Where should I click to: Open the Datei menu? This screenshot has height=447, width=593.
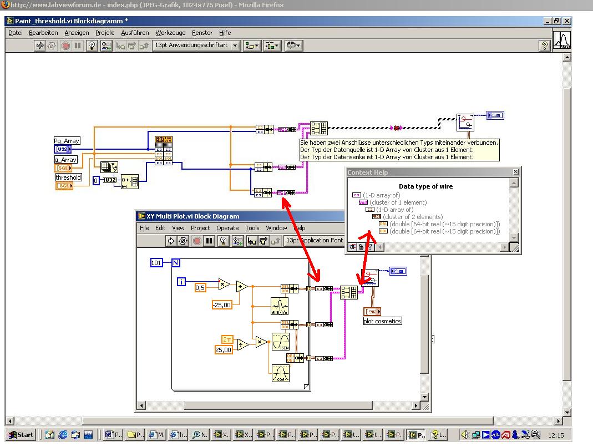(15, 33)
